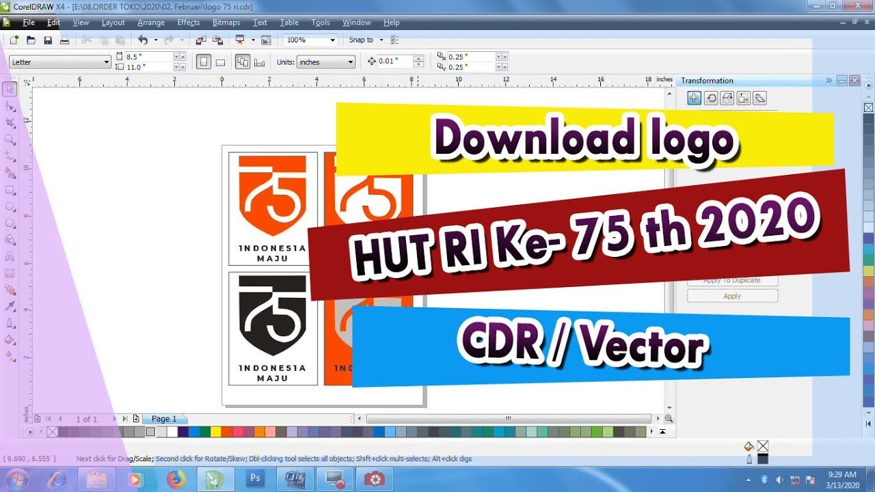Select the Eyedropper tool
The height and width of the screenshot is (492, 875).
coord(10,306)
